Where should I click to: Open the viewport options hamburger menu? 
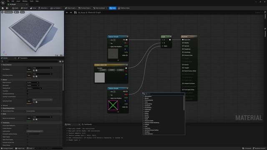coord(2,12)
